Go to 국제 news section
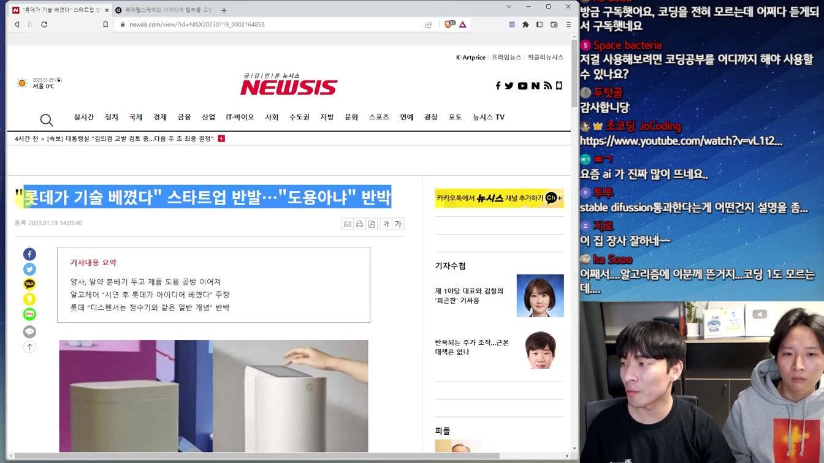 [x=136, y=117]
